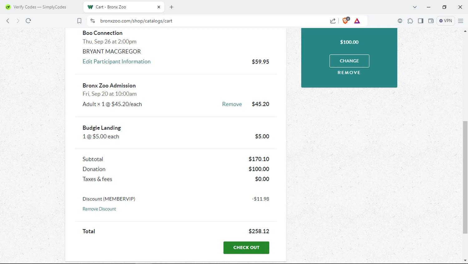This screenshot has width=468, height=264.
Task: Open the Brave Wallet icon
Action: click(x=431, y=21)
